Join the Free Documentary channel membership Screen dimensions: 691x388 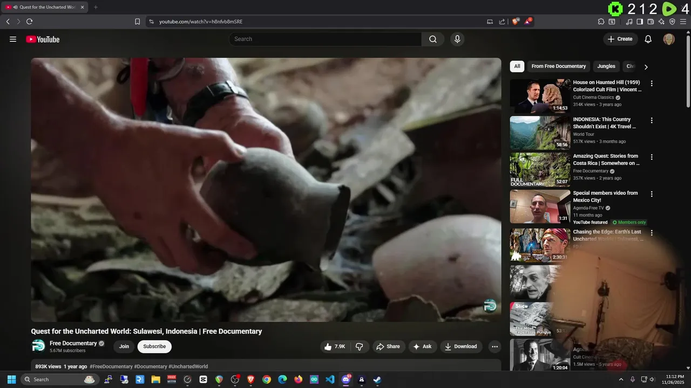124,347
